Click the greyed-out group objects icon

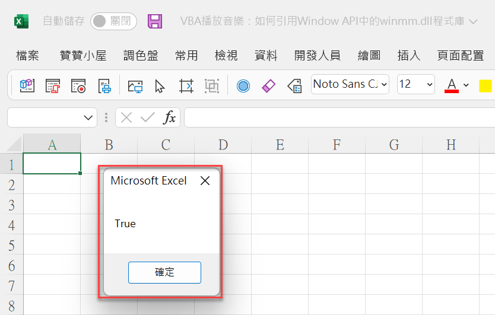click(x=211, y=86)
